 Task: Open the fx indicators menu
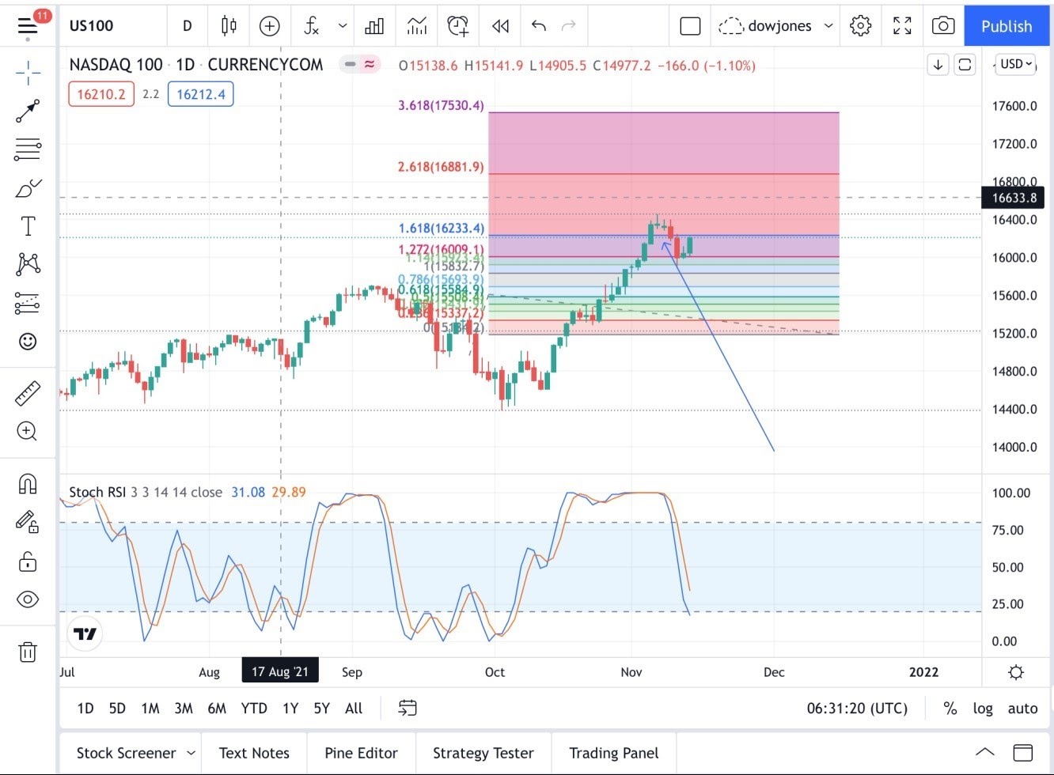coord(311,26)
